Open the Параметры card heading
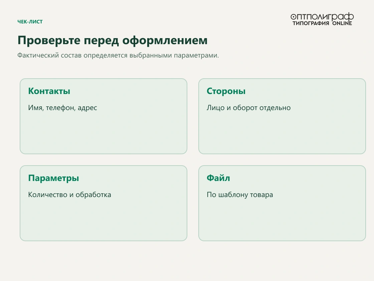This screenshot has width=374, height=281. (53, 178)
